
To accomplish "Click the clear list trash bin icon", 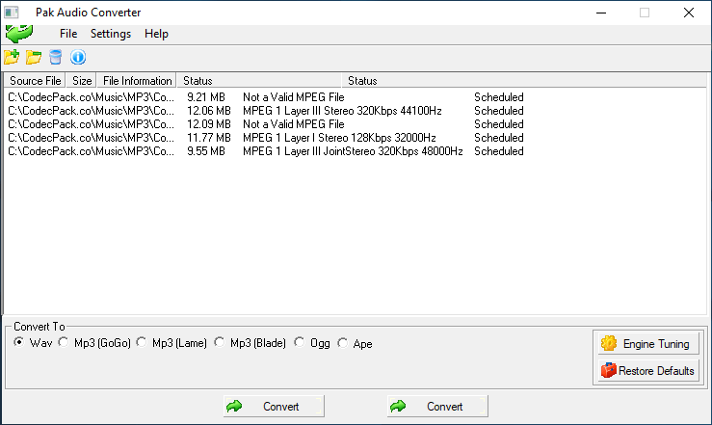I will [x=55, y=57].
